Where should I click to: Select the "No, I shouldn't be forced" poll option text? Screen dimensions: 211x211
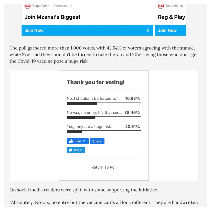click(94, 98)
